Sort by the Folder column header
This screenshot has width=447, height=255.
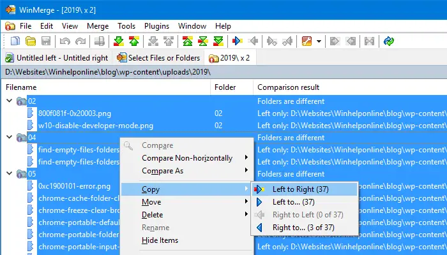tap(232, 87)
